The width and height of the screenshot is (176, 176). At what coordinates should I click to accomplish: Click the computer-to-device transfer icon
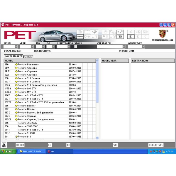(106, 36)
